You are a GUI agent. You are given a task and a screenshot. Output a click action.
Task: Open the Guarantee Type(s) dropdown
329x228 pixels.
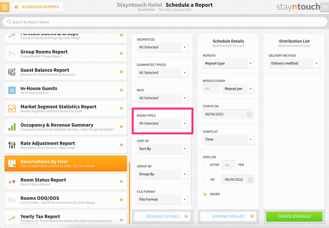pos(162,73)
